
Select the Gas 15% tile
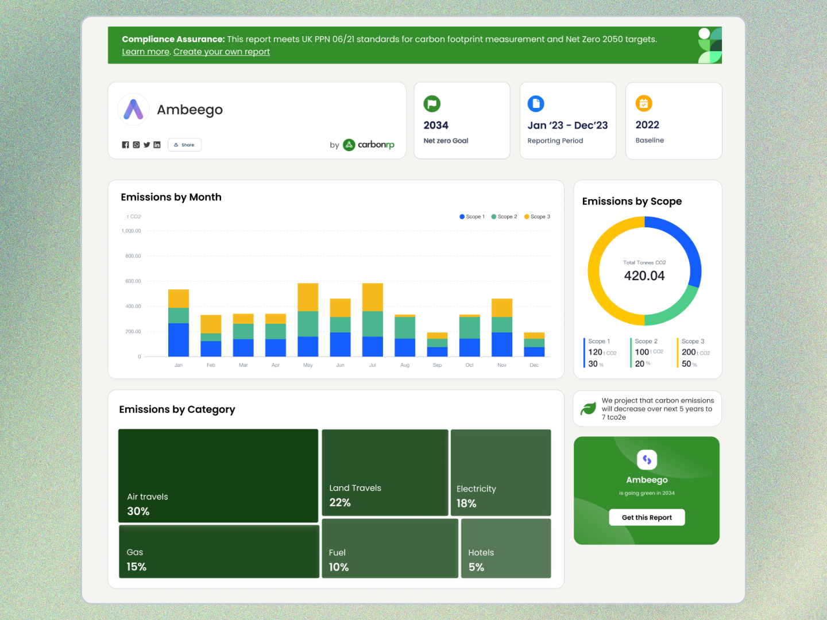tap(219, 552)
